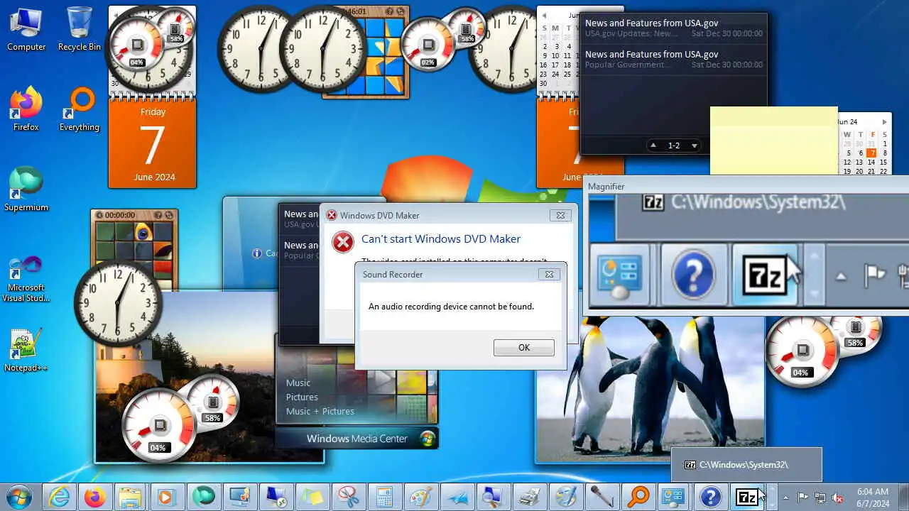Click the 7-Zip 7z taskbar button
This screenshot has height=511, width=909.
click(747, 498)
